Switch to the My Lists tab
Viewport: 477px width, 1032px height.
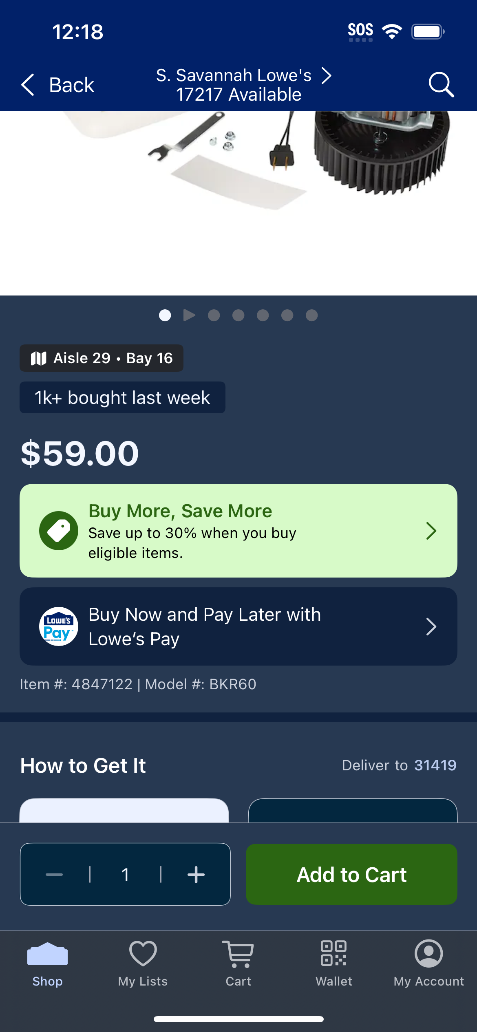[x=143, y=964]
